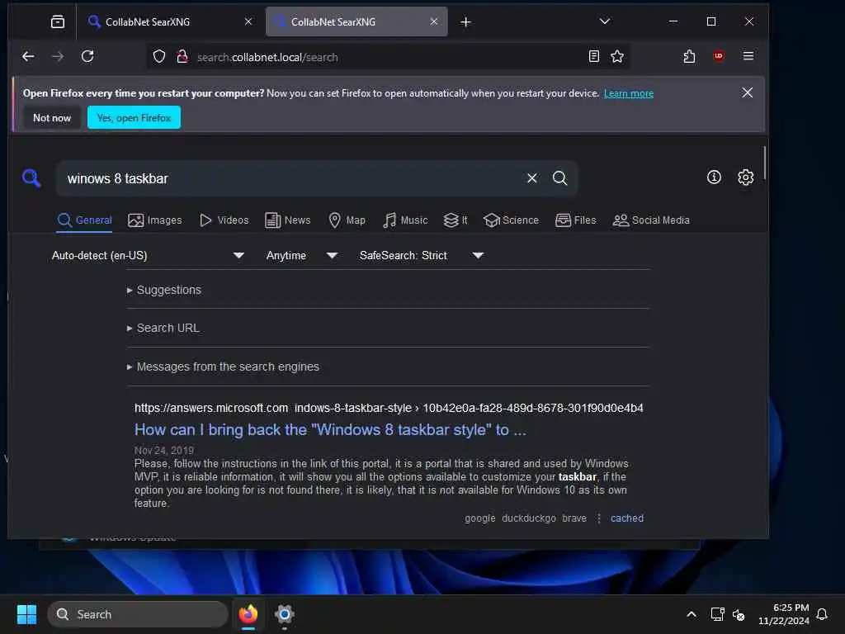The width and height of the screenshot is (845, 634).
Task: Click the google engine label on result
Action: pos(479,518)
